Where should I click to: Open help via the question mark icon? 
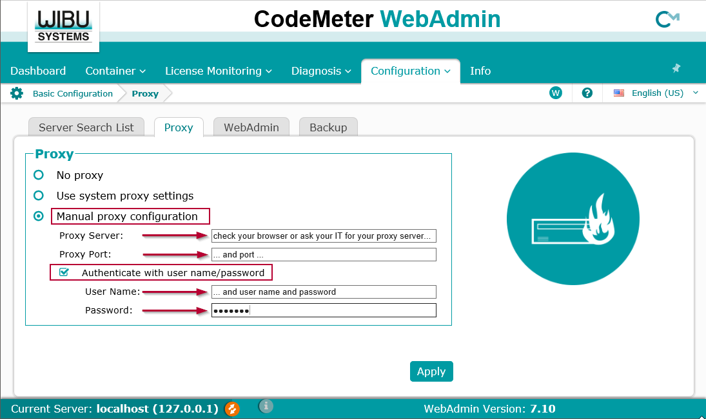587,93
